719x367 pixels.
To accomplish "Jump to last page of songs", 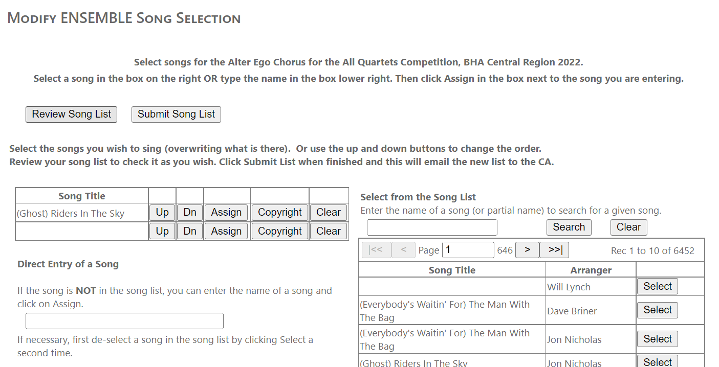I will tap(554, 250).
